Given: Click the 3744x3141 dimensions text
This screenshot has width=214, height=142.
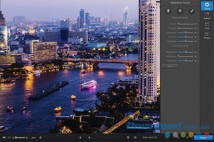Looking at the screenshot, I should 148,138.
